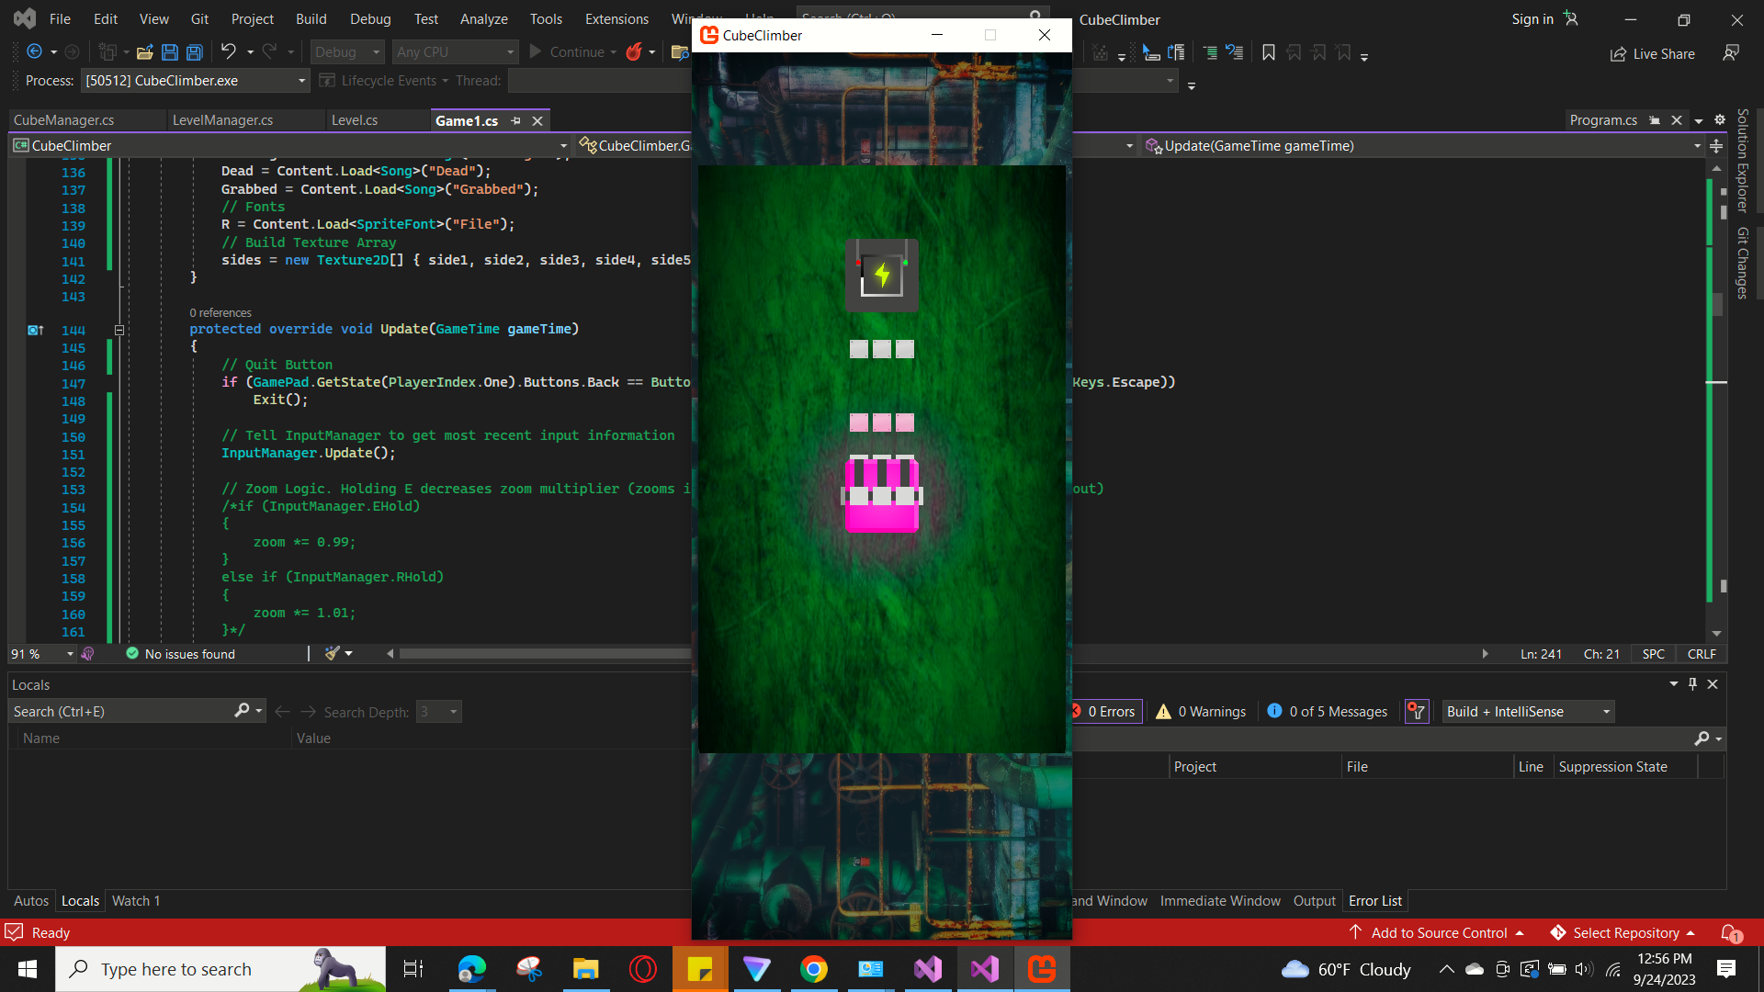The height and width of the screenshot is (992, 1764).
Task: Toggle the Errors filter in Error List
Action: tap(1107, 712)
